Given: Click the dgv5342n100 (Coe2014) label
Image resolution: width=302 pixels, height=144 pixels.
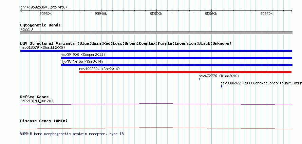Looking at the screenshot, I should [x=82, y=62].
